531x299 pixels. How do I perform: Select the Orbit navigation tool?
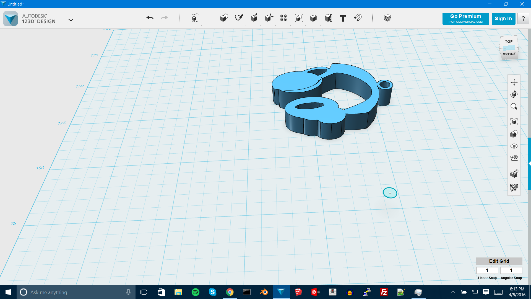coord(514,94)
